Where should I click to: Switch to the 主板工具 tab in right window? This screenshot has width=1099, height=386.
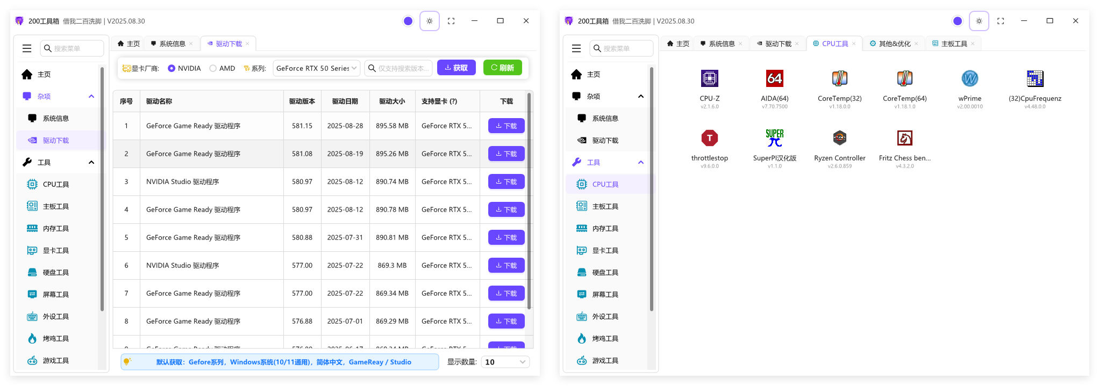pyautogui.click(x=954, y=43)
